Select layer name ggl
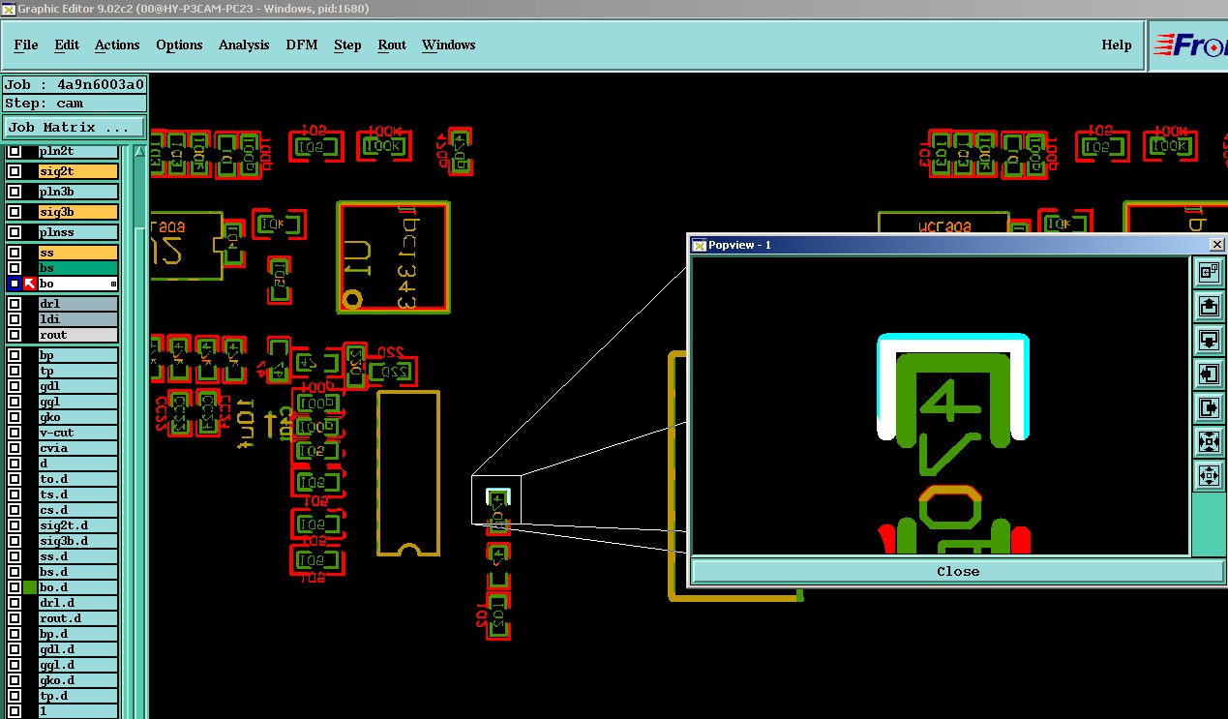Image resolution: width=1228 pixels, height=719 pixels. (x=77, y=402)
